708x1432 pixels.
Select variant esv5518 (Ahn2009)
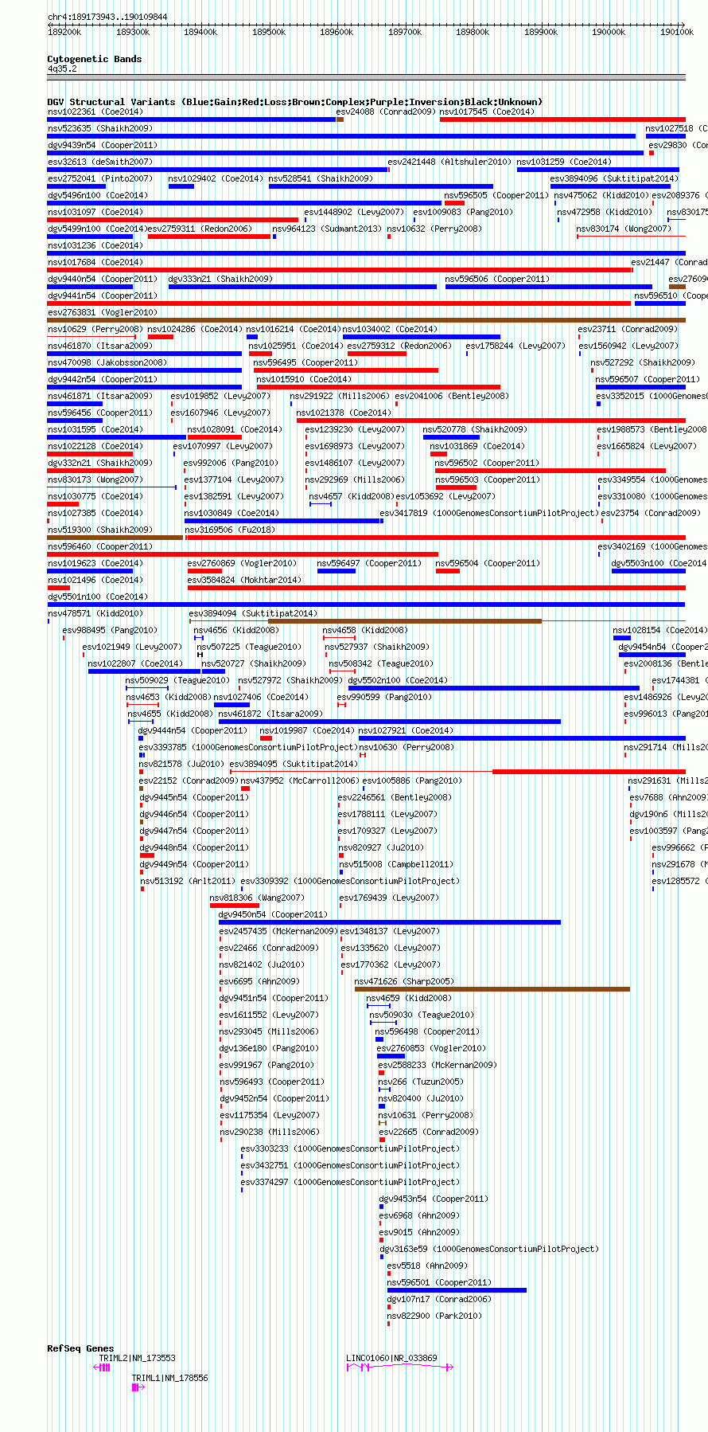coord(427,1266)
